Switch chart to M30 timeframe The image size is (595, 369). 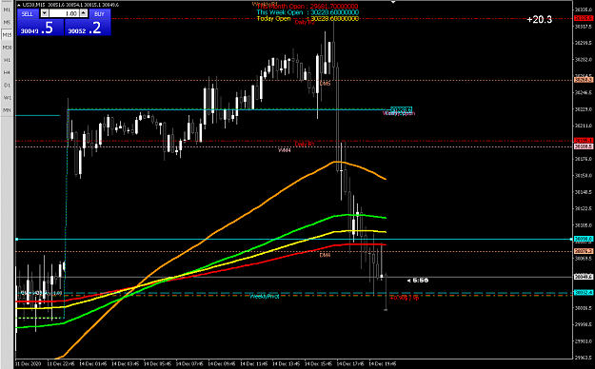7,48
